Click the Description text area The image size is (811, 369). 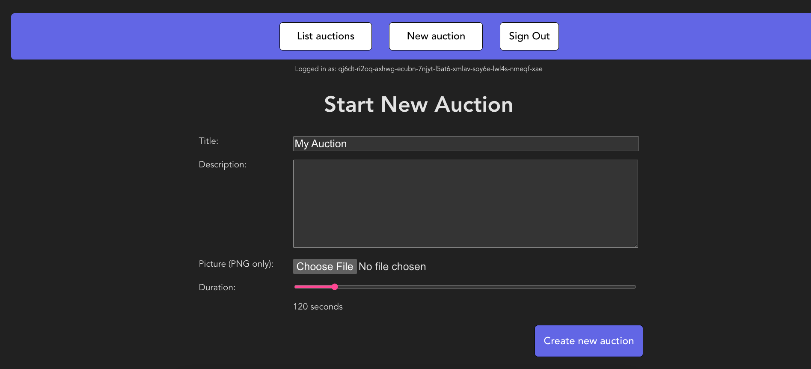click(465, 204)
